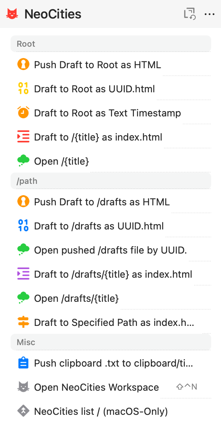Click the red NeoCities cat logo icon

click(12, 14)
